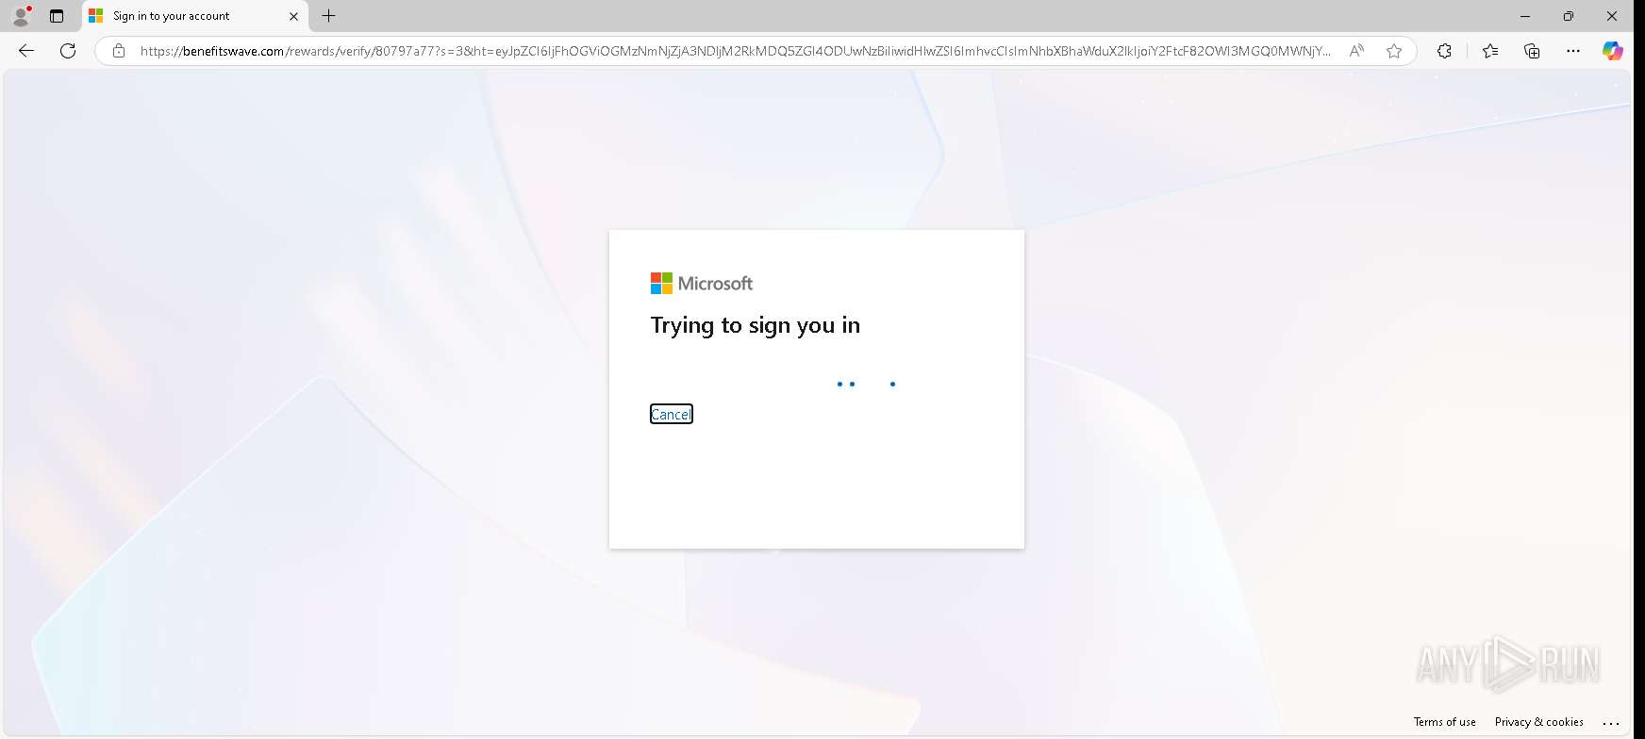The height and width of the screenshot is (739, 1645).
Task: Open the tab actions menu icon
Action: [x=57, y=16]
